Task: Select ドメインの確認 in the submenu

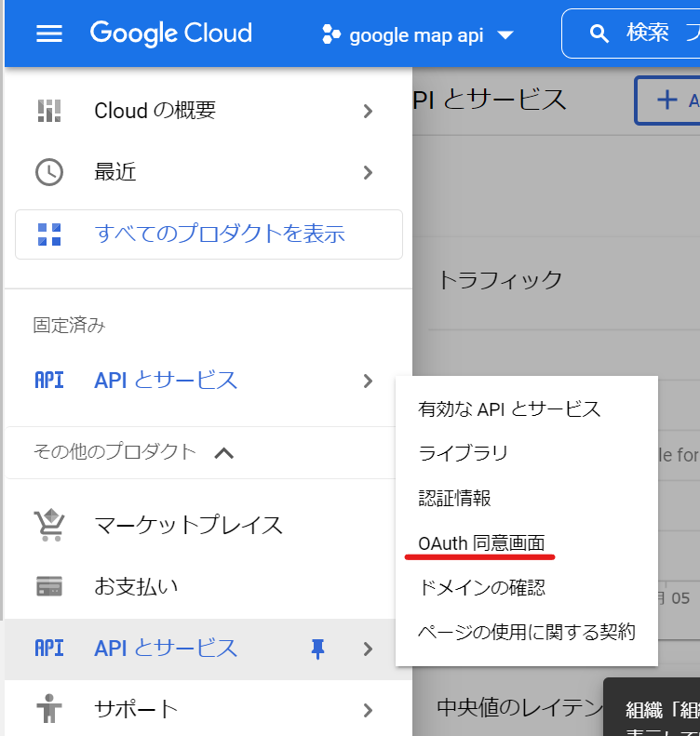Action: (x=481, y=588)
